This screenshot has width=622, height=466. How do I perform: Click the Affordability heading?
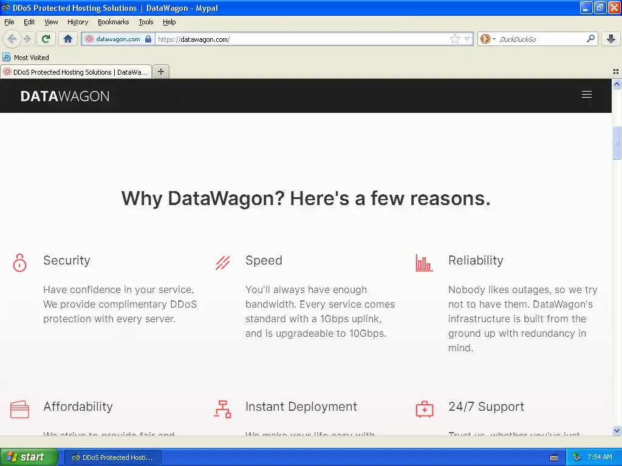click(78, 407)
